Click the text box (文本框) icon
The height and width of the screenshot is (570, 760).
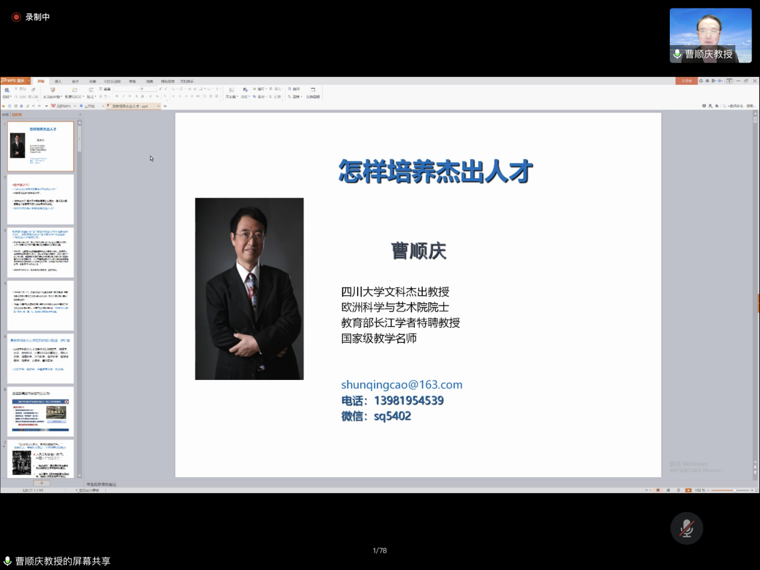click(231, 90)
